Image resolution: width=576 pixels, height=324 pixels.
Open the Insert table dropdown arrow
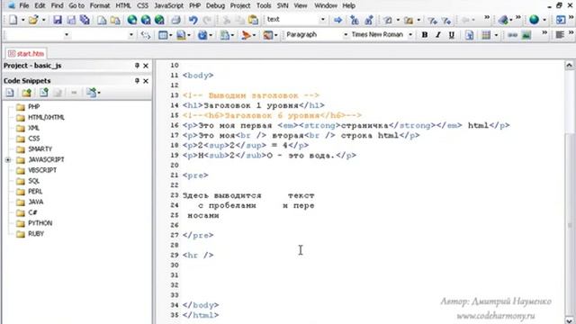pos(496,35)
